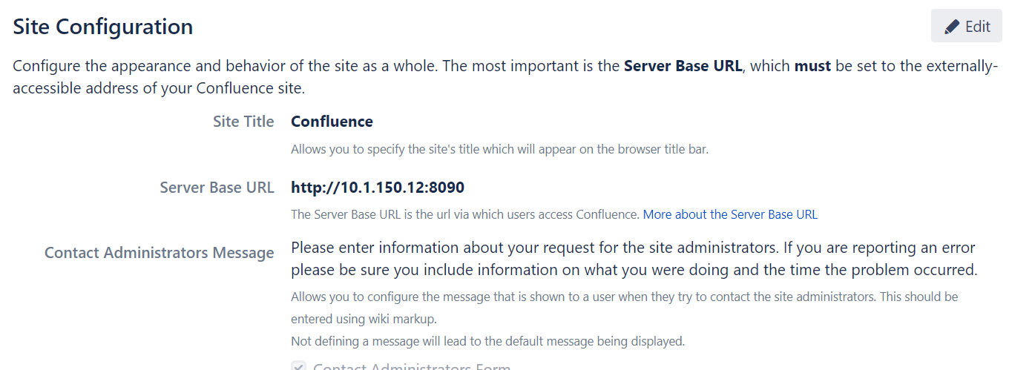Click the Site Title value Confluence
Viewport: 1009px width, 370px height.
point(332,122)
